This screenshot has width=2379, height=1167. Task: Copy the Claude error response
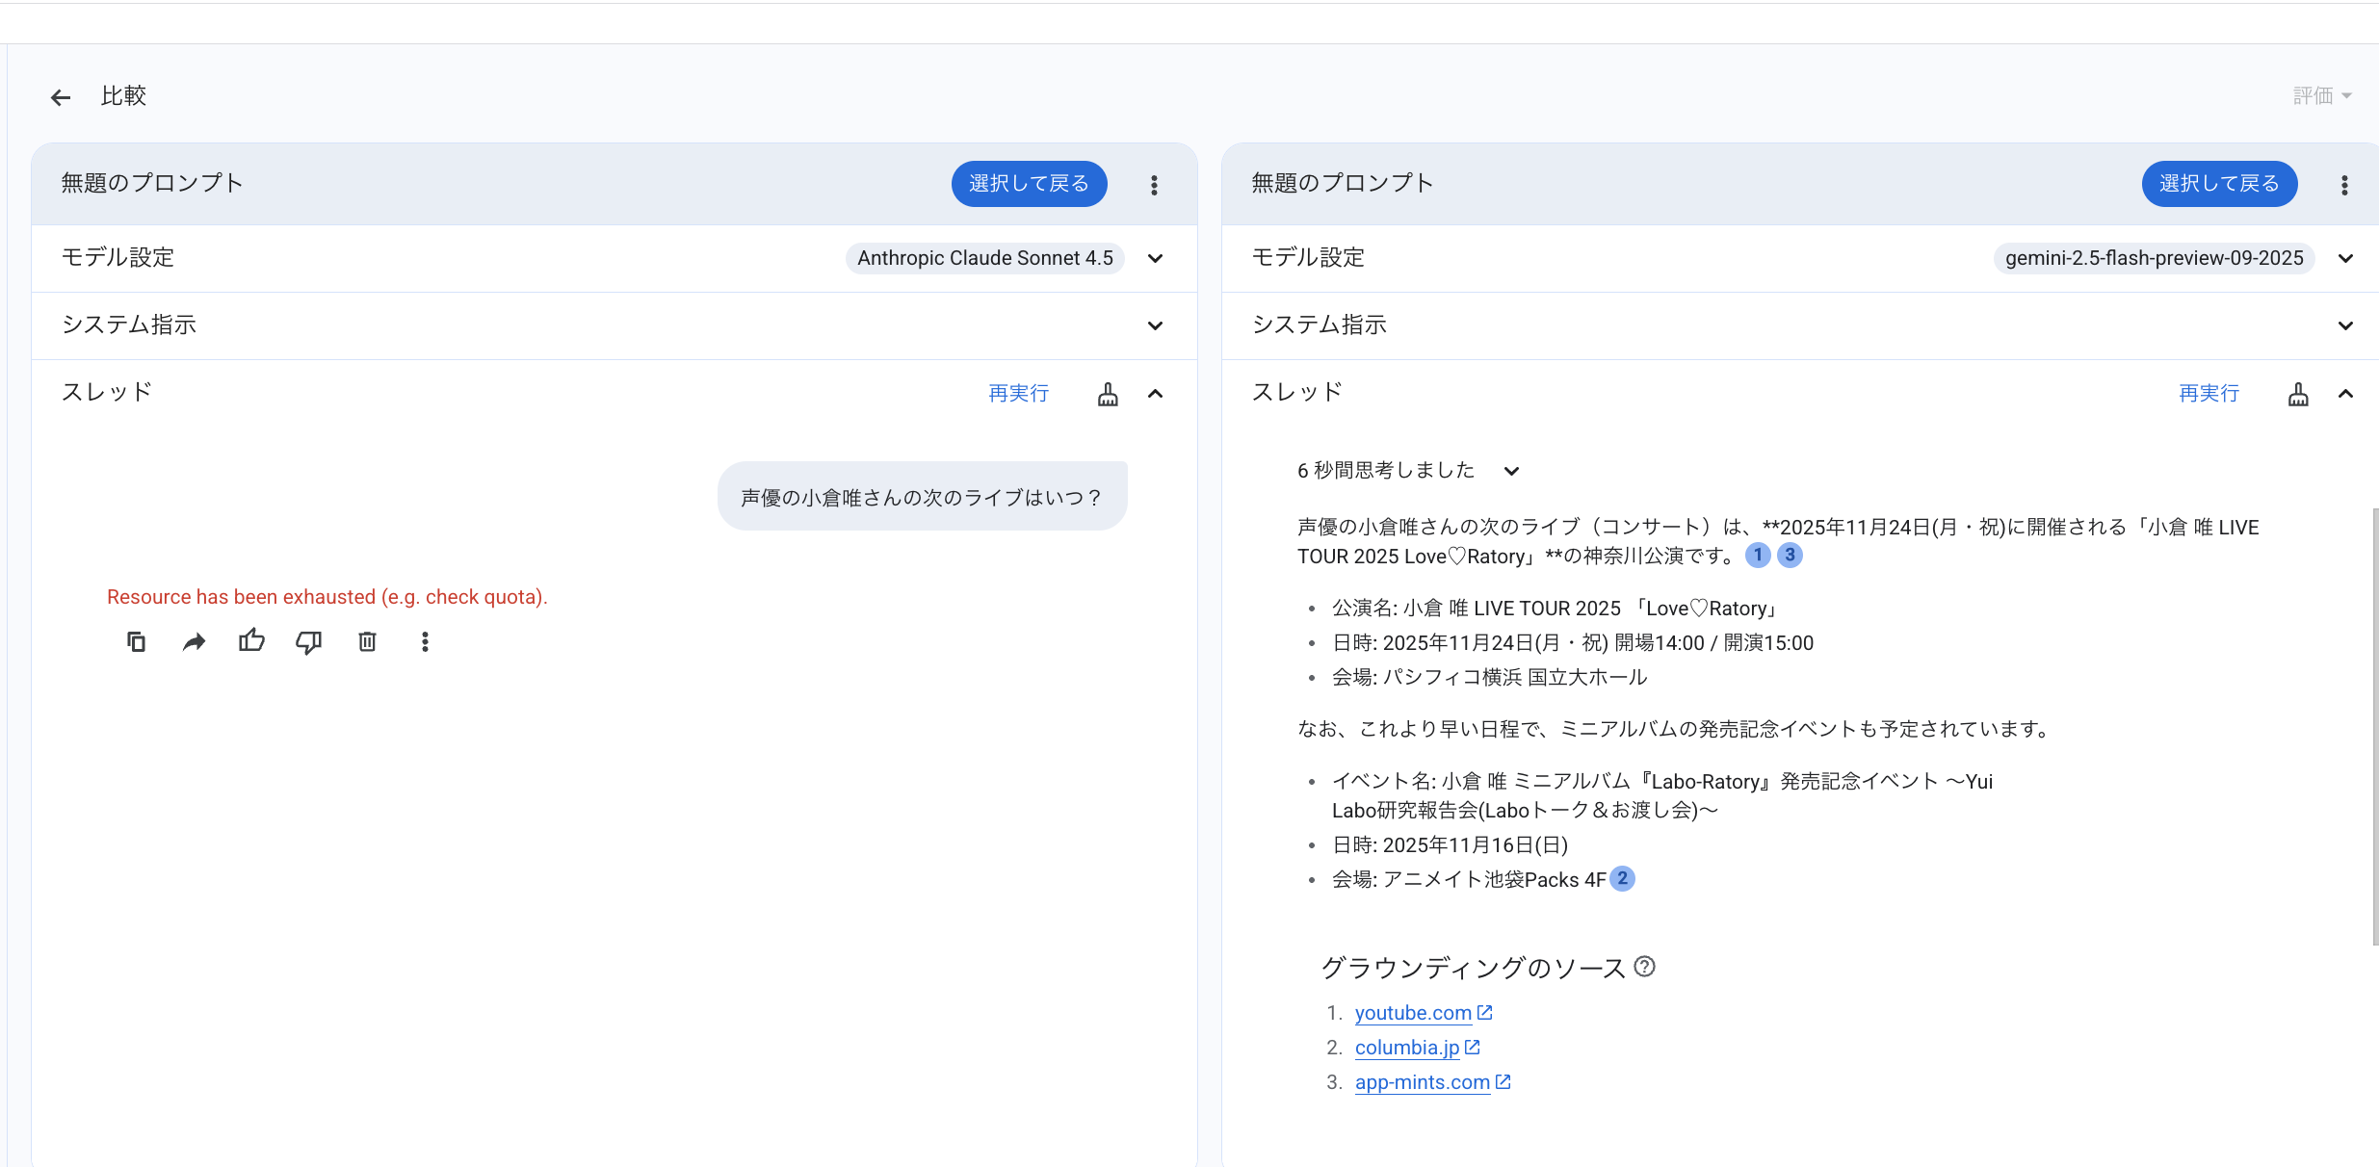point(137,641)
